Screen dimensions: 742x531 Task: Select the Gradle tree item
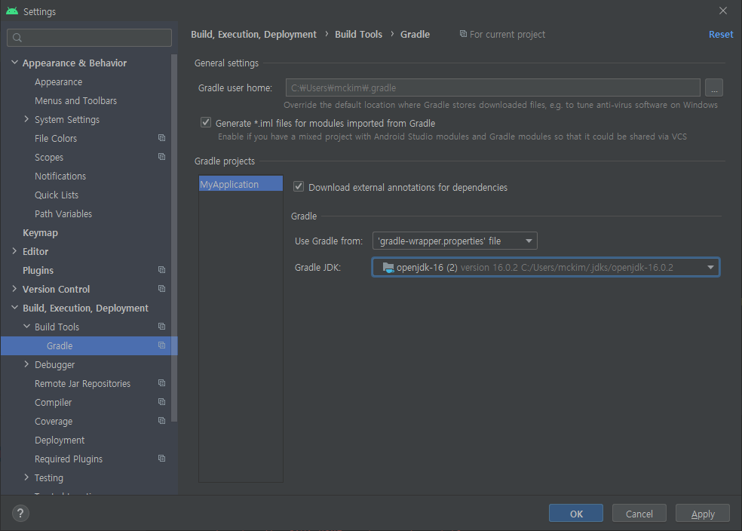point(89,345)
